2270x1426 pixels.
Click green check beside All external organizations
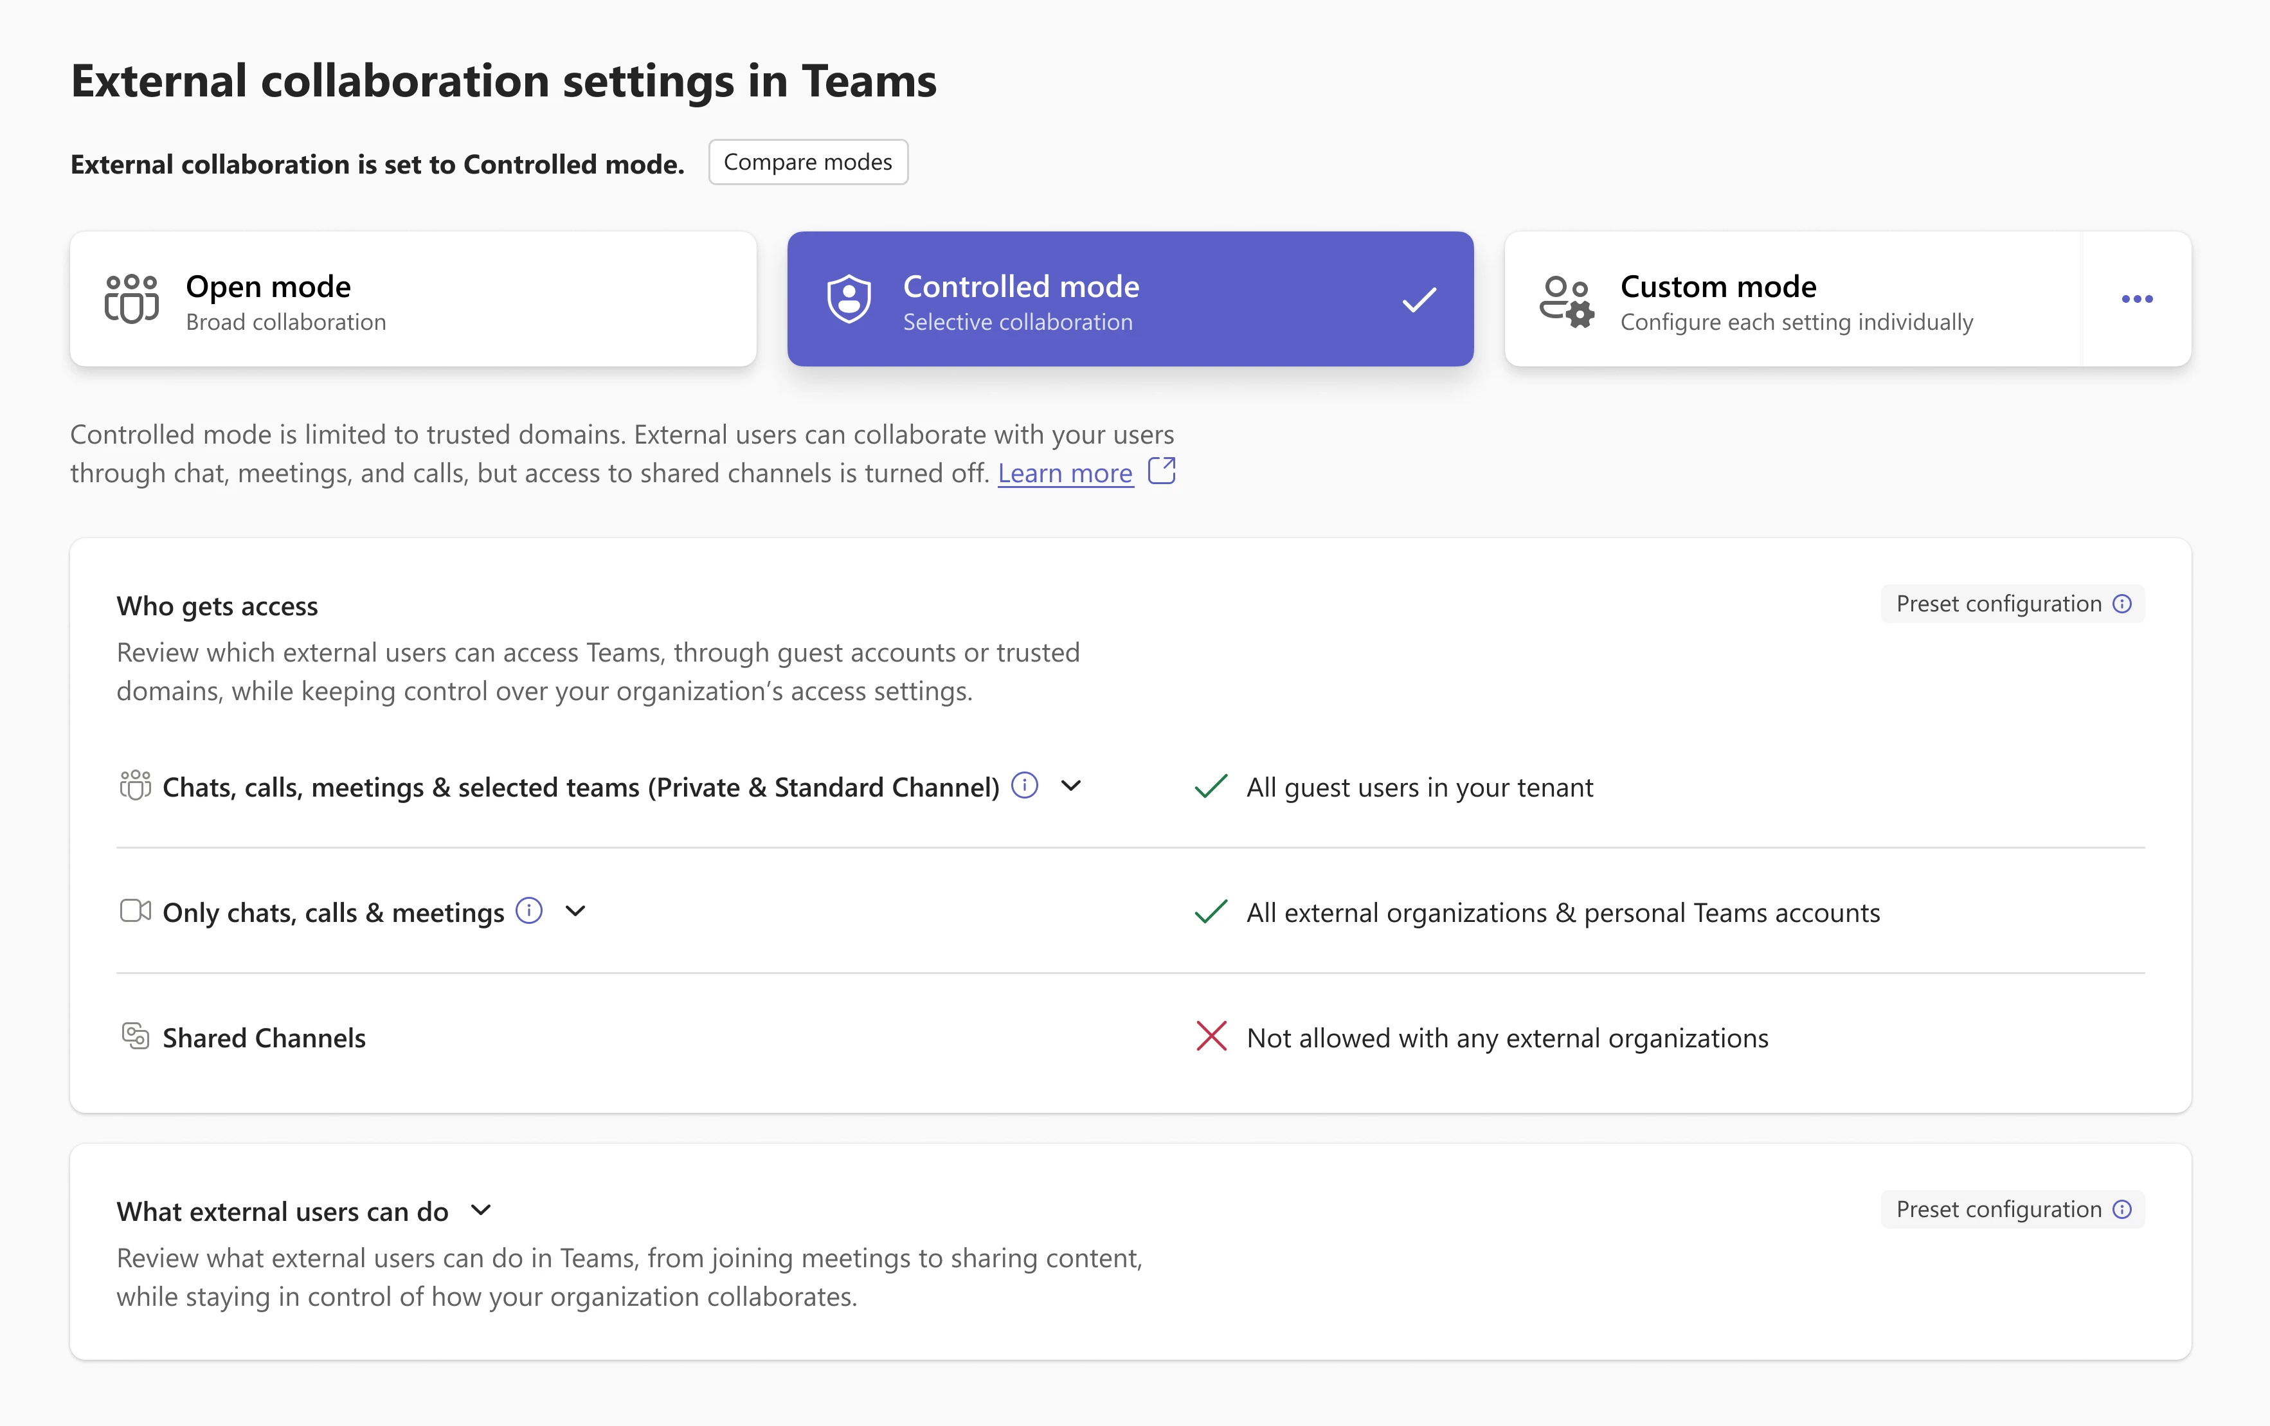point(1211,912)
